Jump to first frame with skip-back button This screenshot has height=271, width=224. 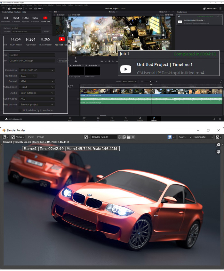pos(102,61)
